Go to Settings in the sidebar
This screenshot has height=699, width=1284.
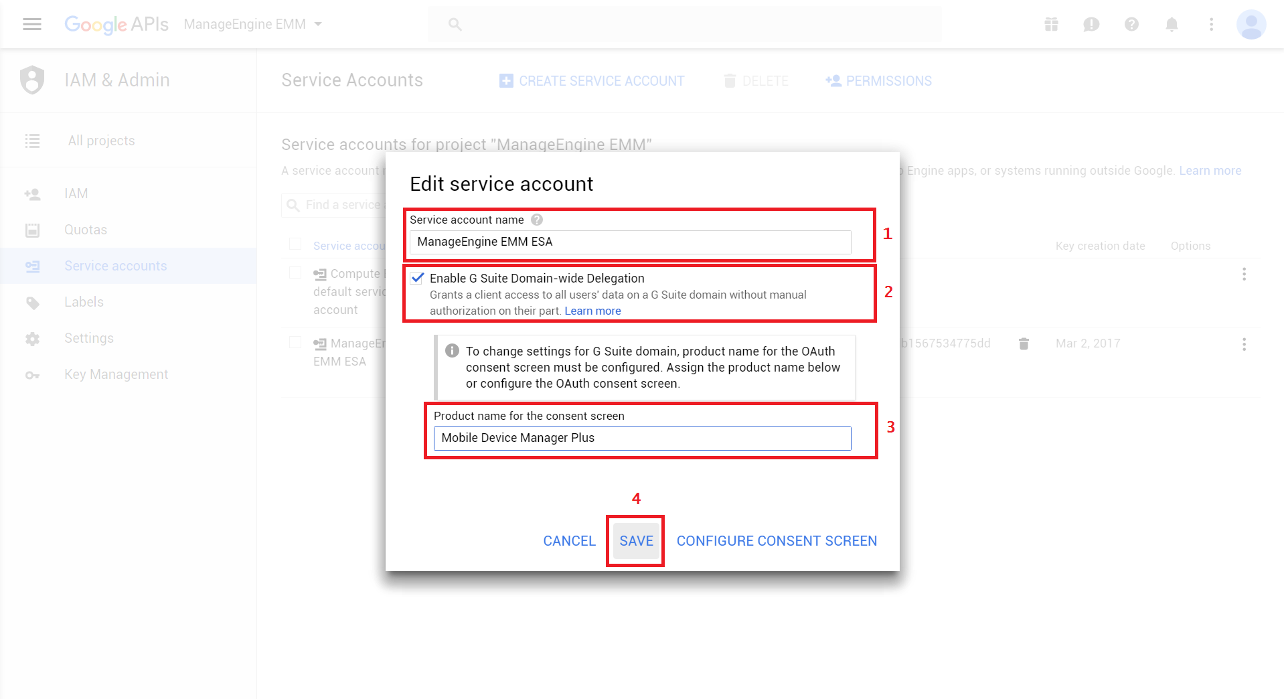[89, 338]
